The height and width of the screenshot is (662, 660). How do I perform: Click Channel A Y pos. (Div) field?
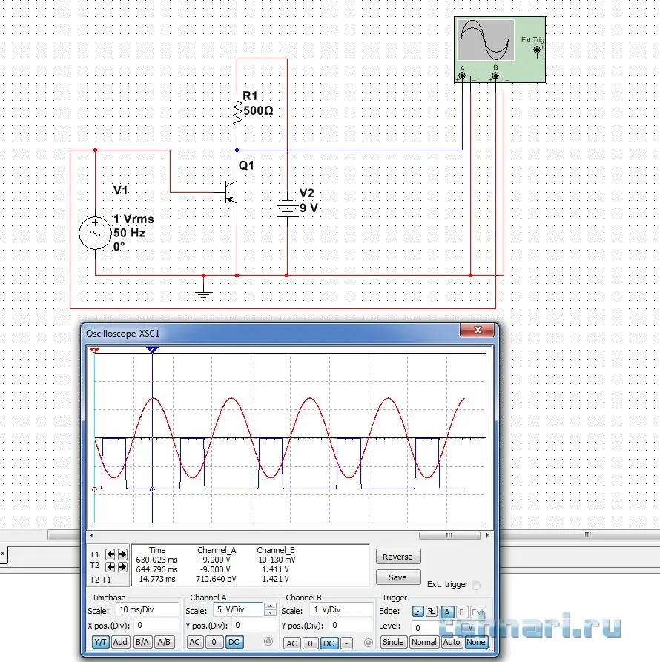point(254,625)
